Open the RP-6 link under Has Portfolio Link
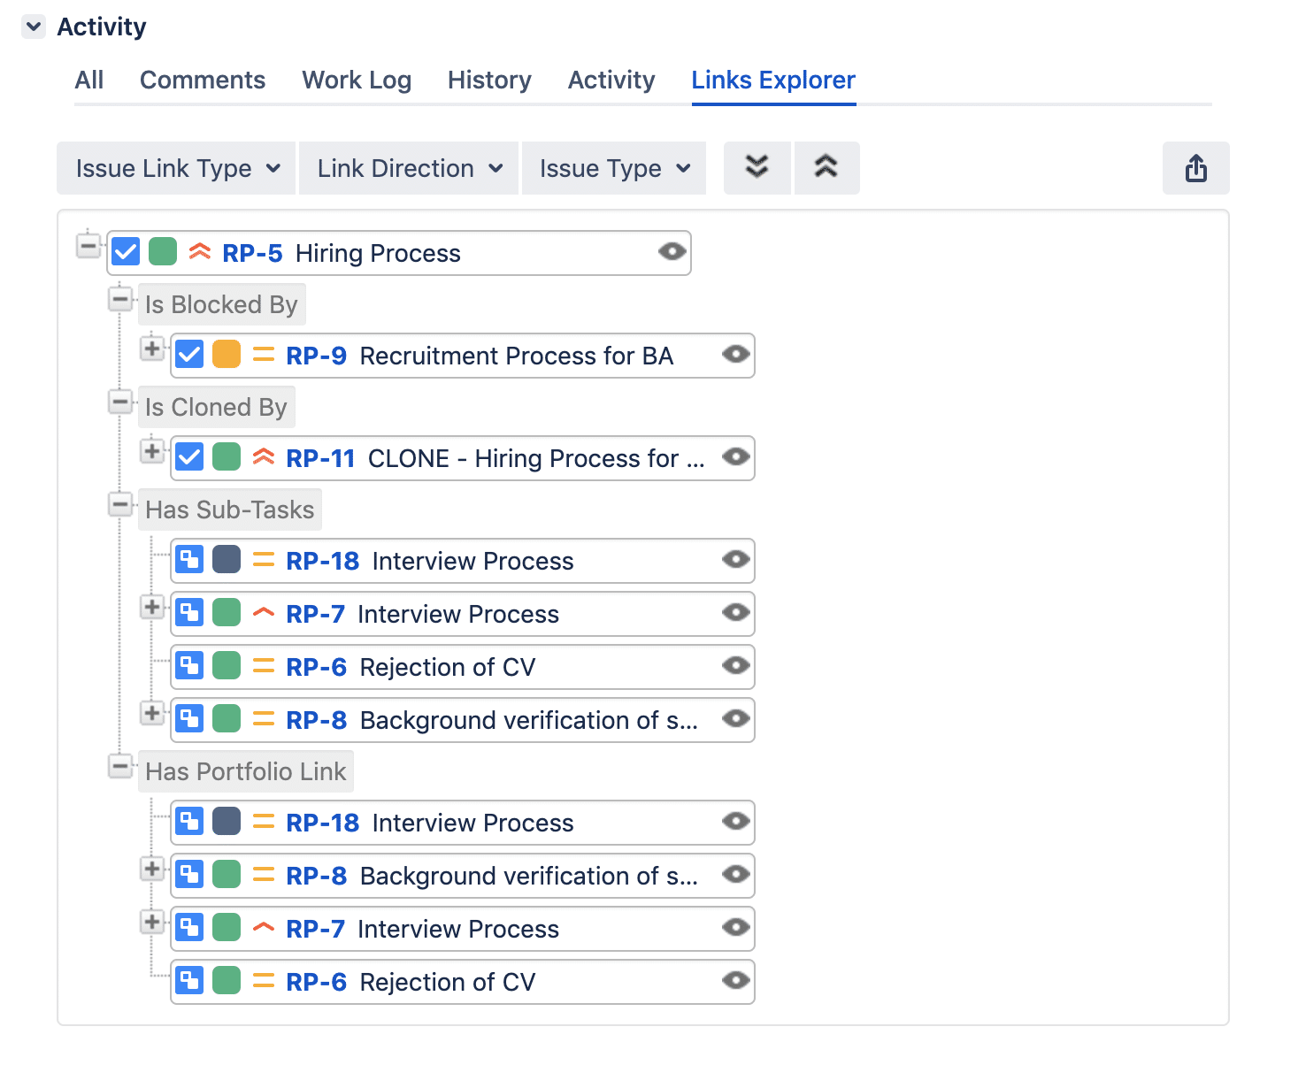The height and width of the screenshot is (1065, 1306). coord(316,982)
